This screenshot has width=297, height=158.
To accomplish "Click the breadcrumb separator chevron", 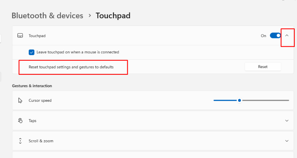I will [x=90, y=16].
